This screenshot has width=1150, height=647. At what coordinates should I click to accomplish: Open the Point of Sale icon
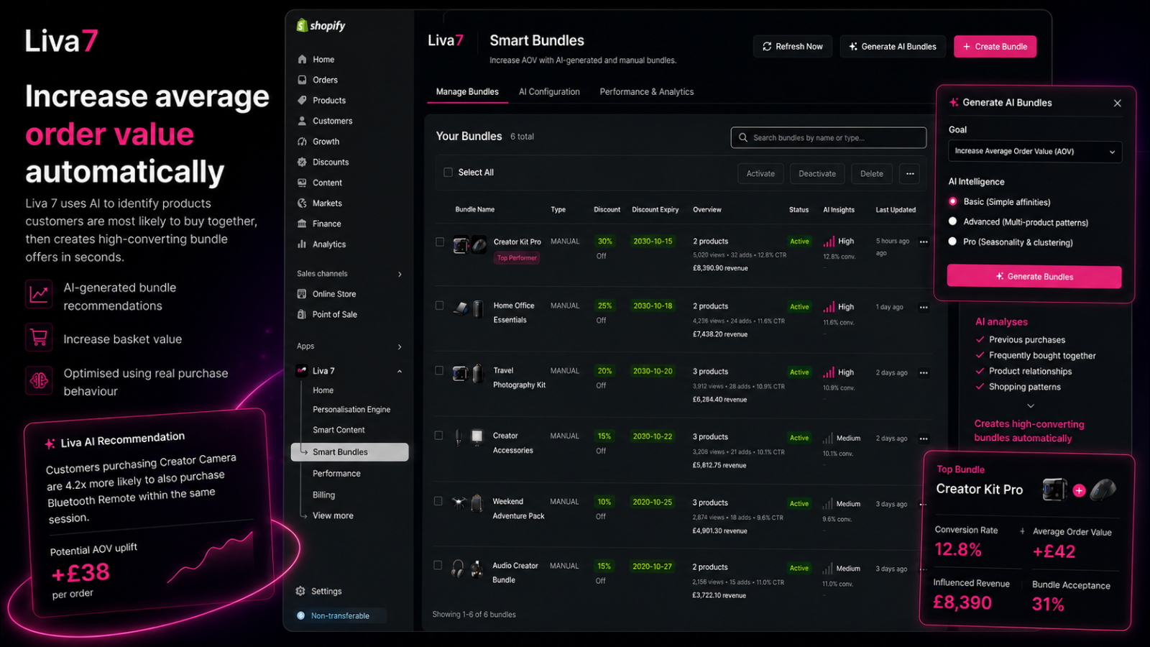pyautogui.click(x=302, y=314)
